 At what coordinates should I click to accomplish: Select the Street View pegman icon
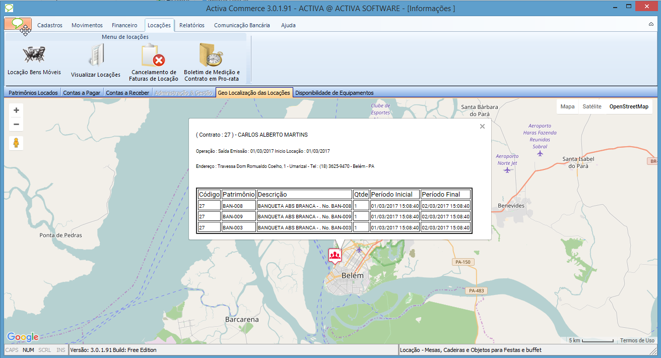point(16,143)
